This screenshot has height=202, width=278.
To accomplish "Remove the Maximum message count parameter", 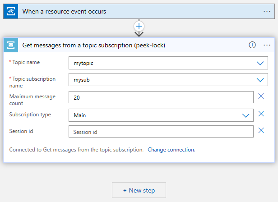I will click(x=261, y=96).
